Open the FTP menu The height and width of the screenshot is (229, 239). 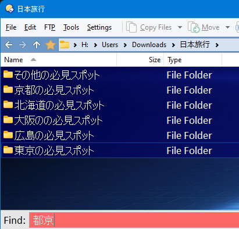pyautogui.click(x=49, y=27)
